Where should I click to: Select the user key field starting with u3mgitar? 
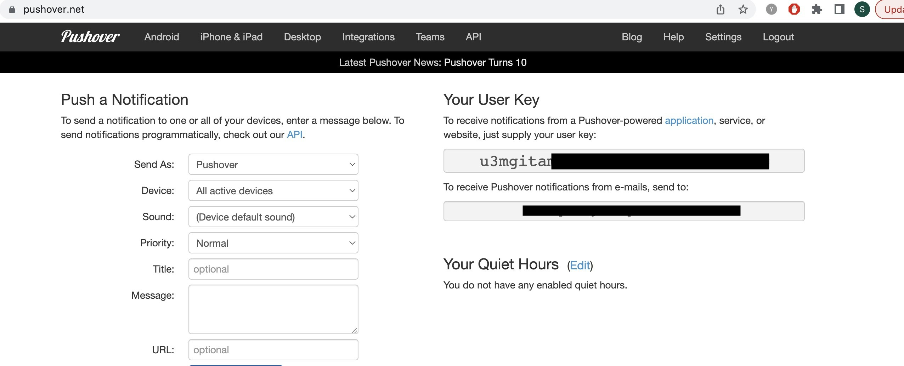tap(624, 161)
